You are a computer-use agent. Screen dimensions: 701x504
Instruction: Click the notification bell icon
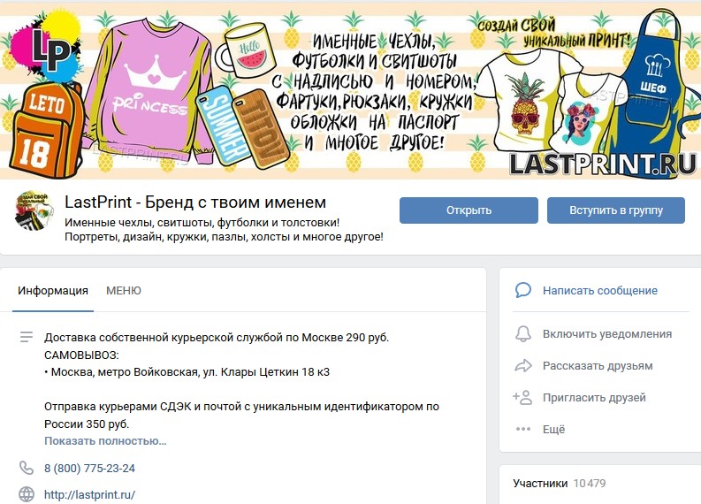[523, 333]
